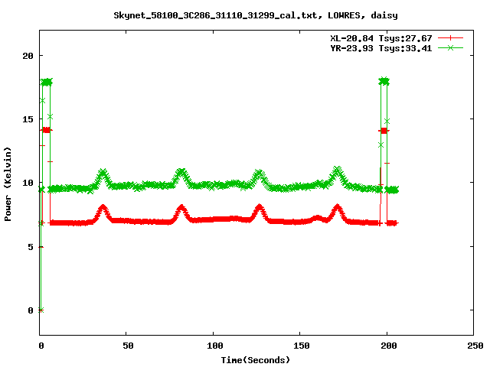Click the 15 tick label on y-axis
This screenshot has height=367, width=490.
point(27,119)
